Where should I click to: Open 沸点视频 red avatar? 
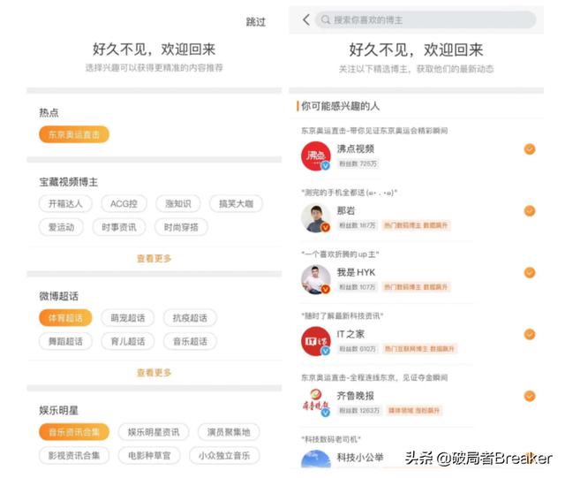tap(316, 156)
